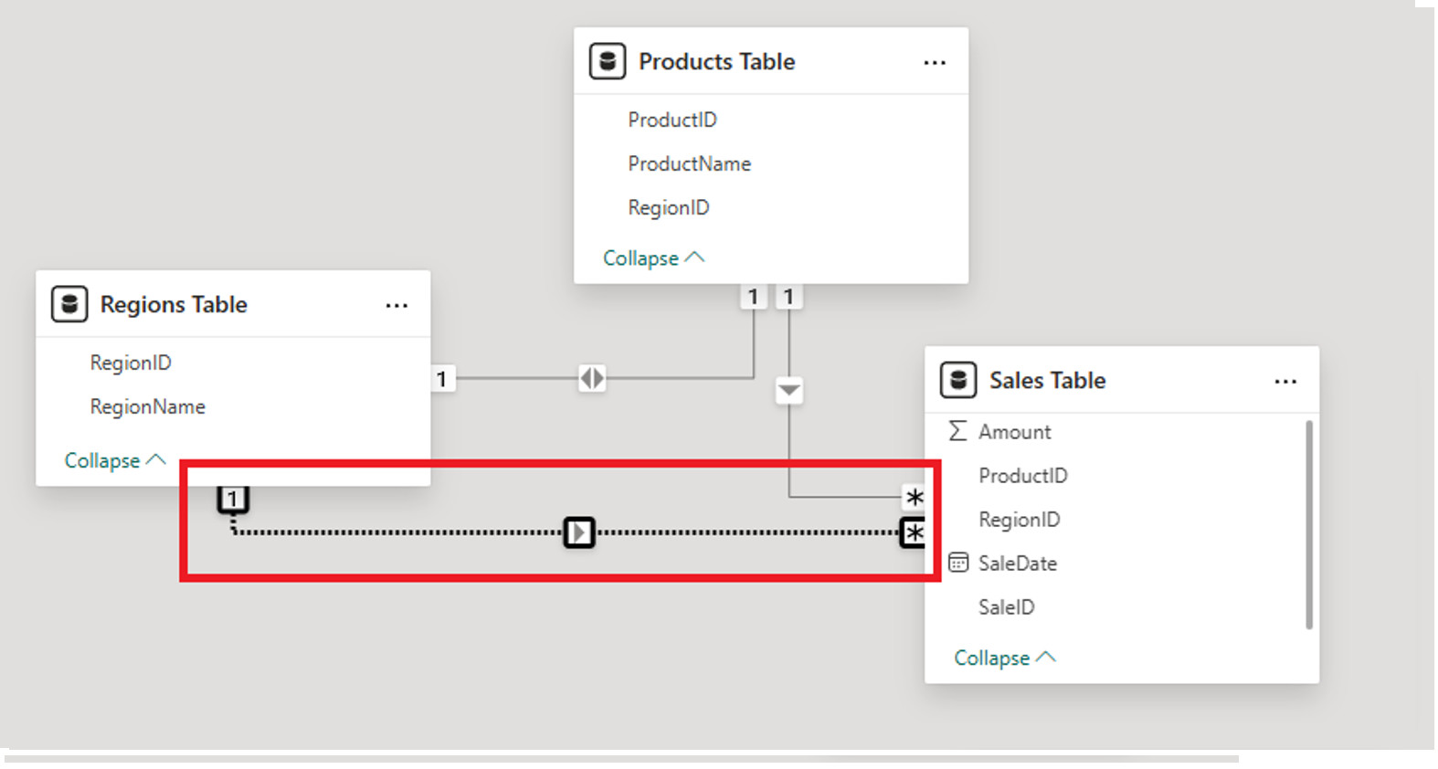The width and height of the screenshot is (1438, 769).
Task: Click the Sales Table database icon
Action: pyautogui.click(x=958, y=380)
